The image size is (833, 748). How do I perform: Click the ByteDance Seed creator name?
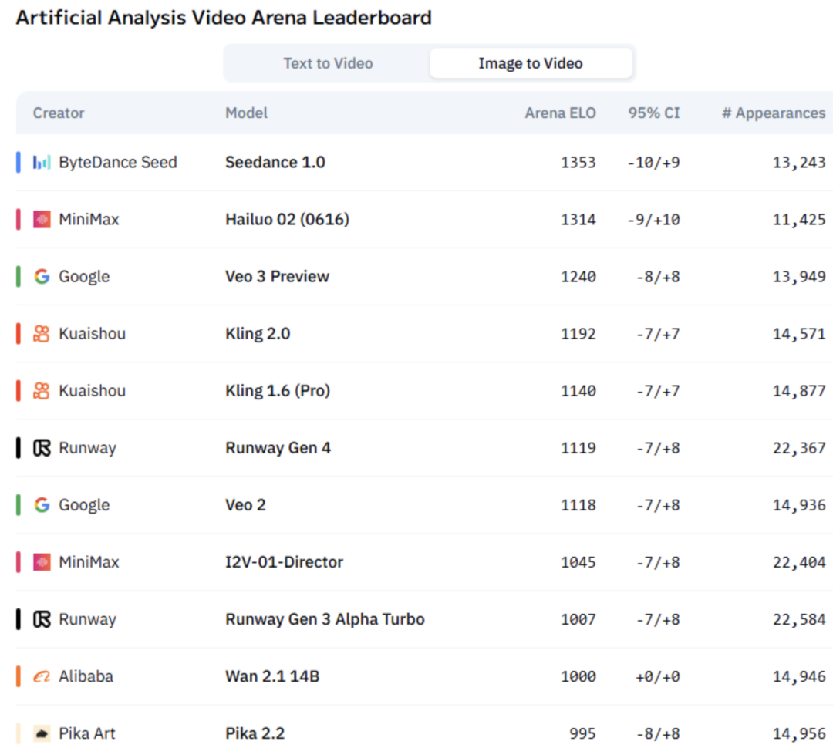pyautogui.click(x=118, y=162)
